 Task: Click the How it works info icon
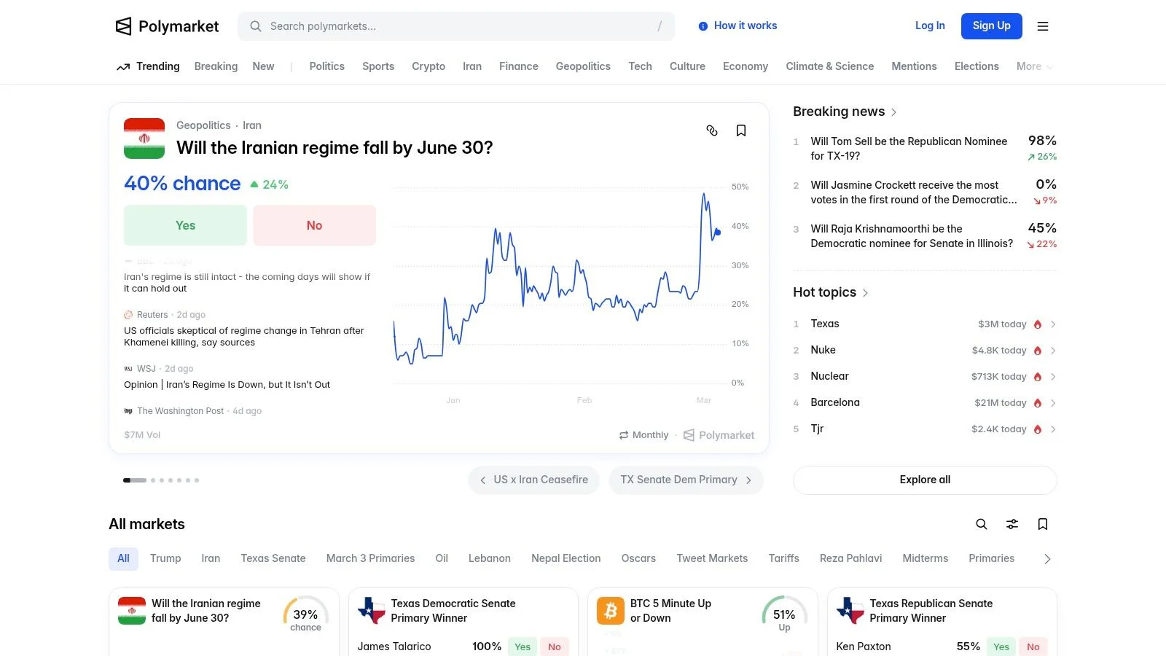click(x=703, y=26)
